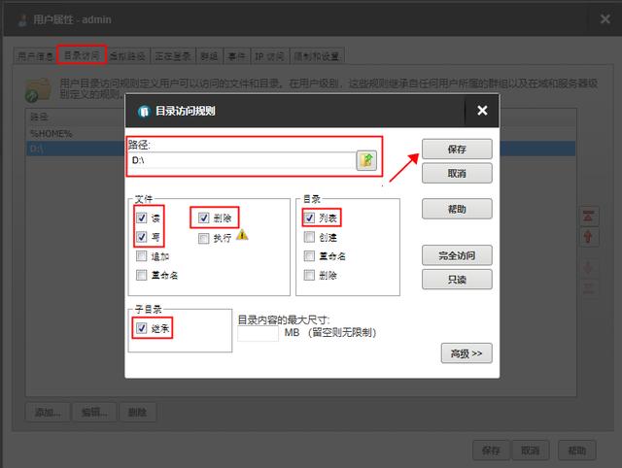Click the browse folder icon beside the path field
Image resolution: width=622 pixels, height=468 pixels.
click(366, 160)
